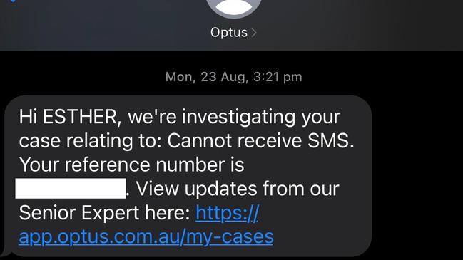The width and height of the screenshot is (463, 260).
Task: Tap the blue back arrow in header
Action: pyautogui.click(x=11, y=1)
